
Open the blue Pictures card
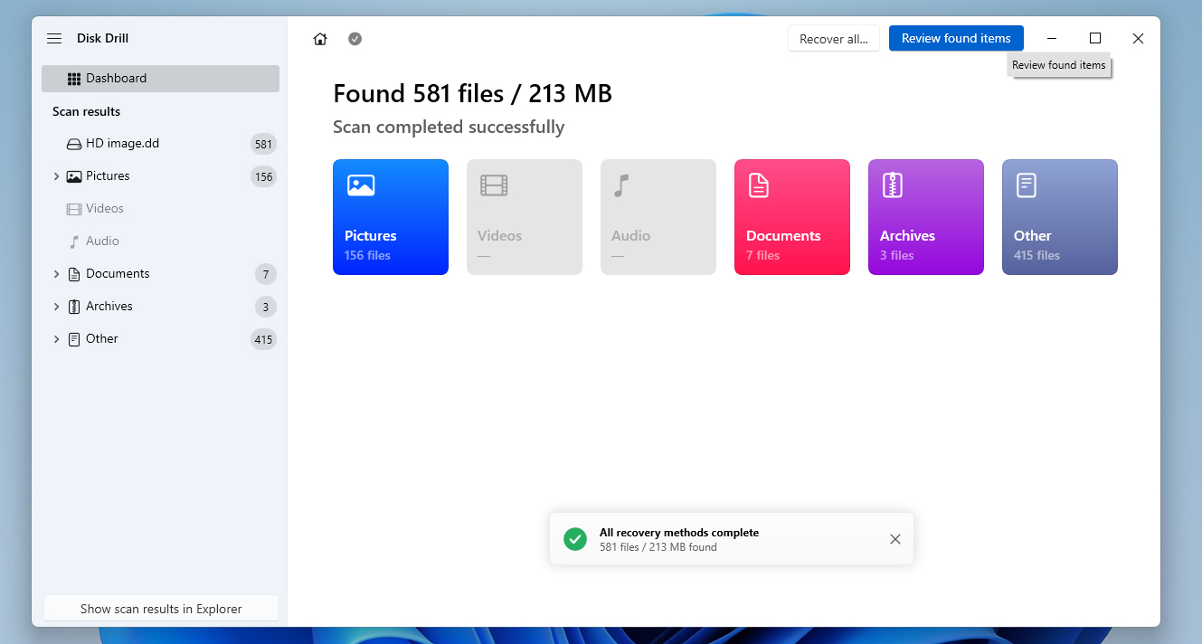click(x=391, y=217)
